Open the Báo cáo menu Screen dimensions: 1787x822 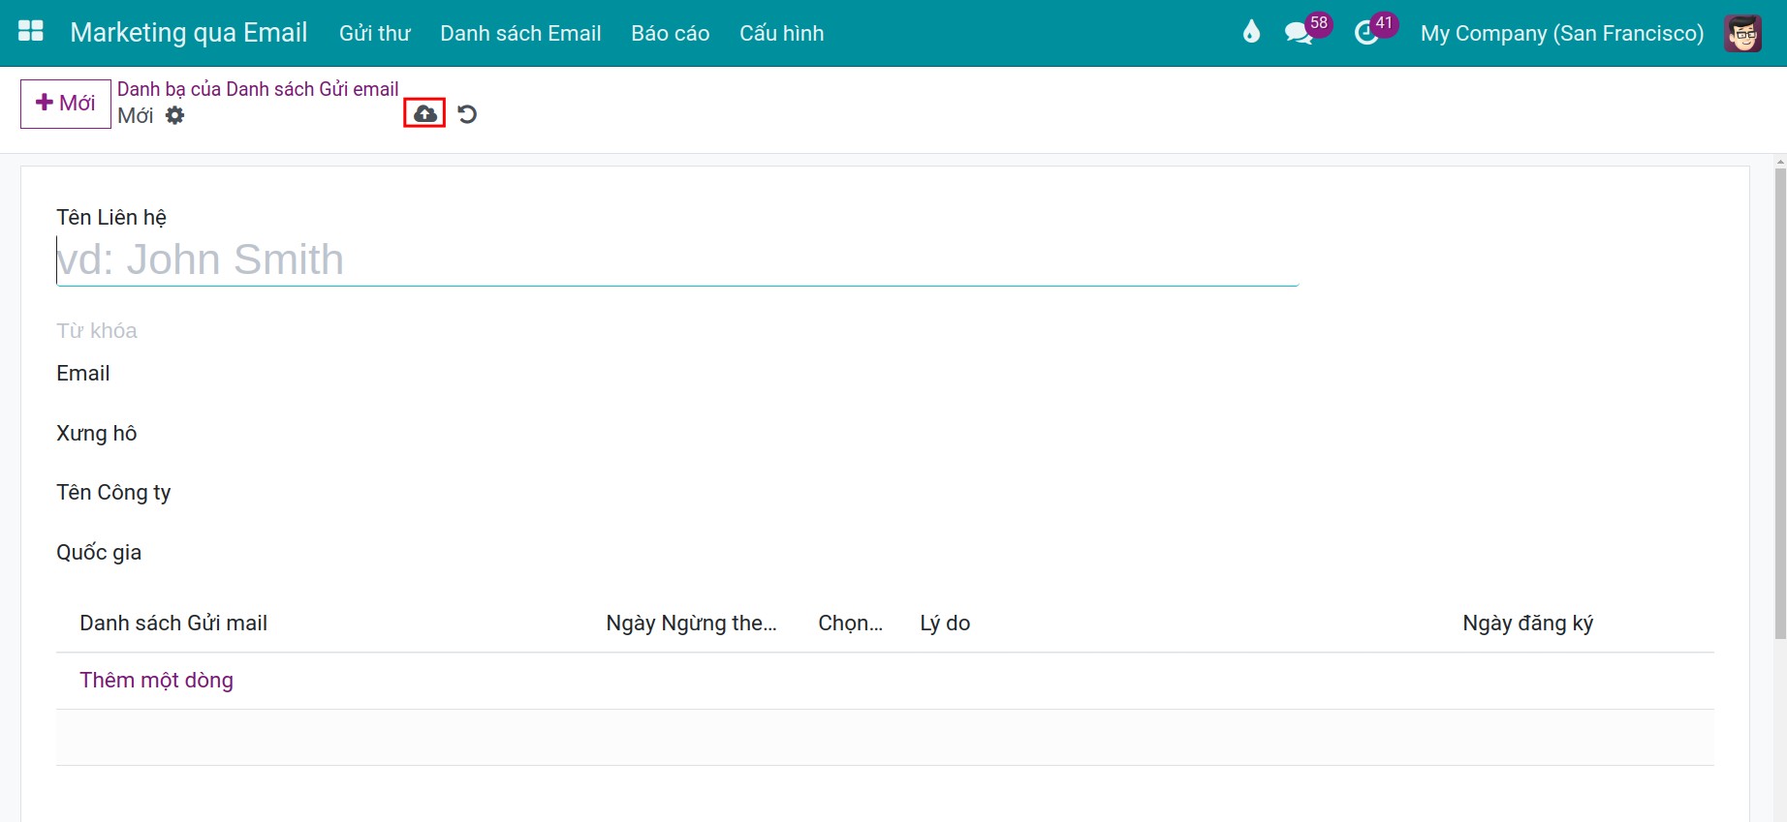[x=671, y=33]
